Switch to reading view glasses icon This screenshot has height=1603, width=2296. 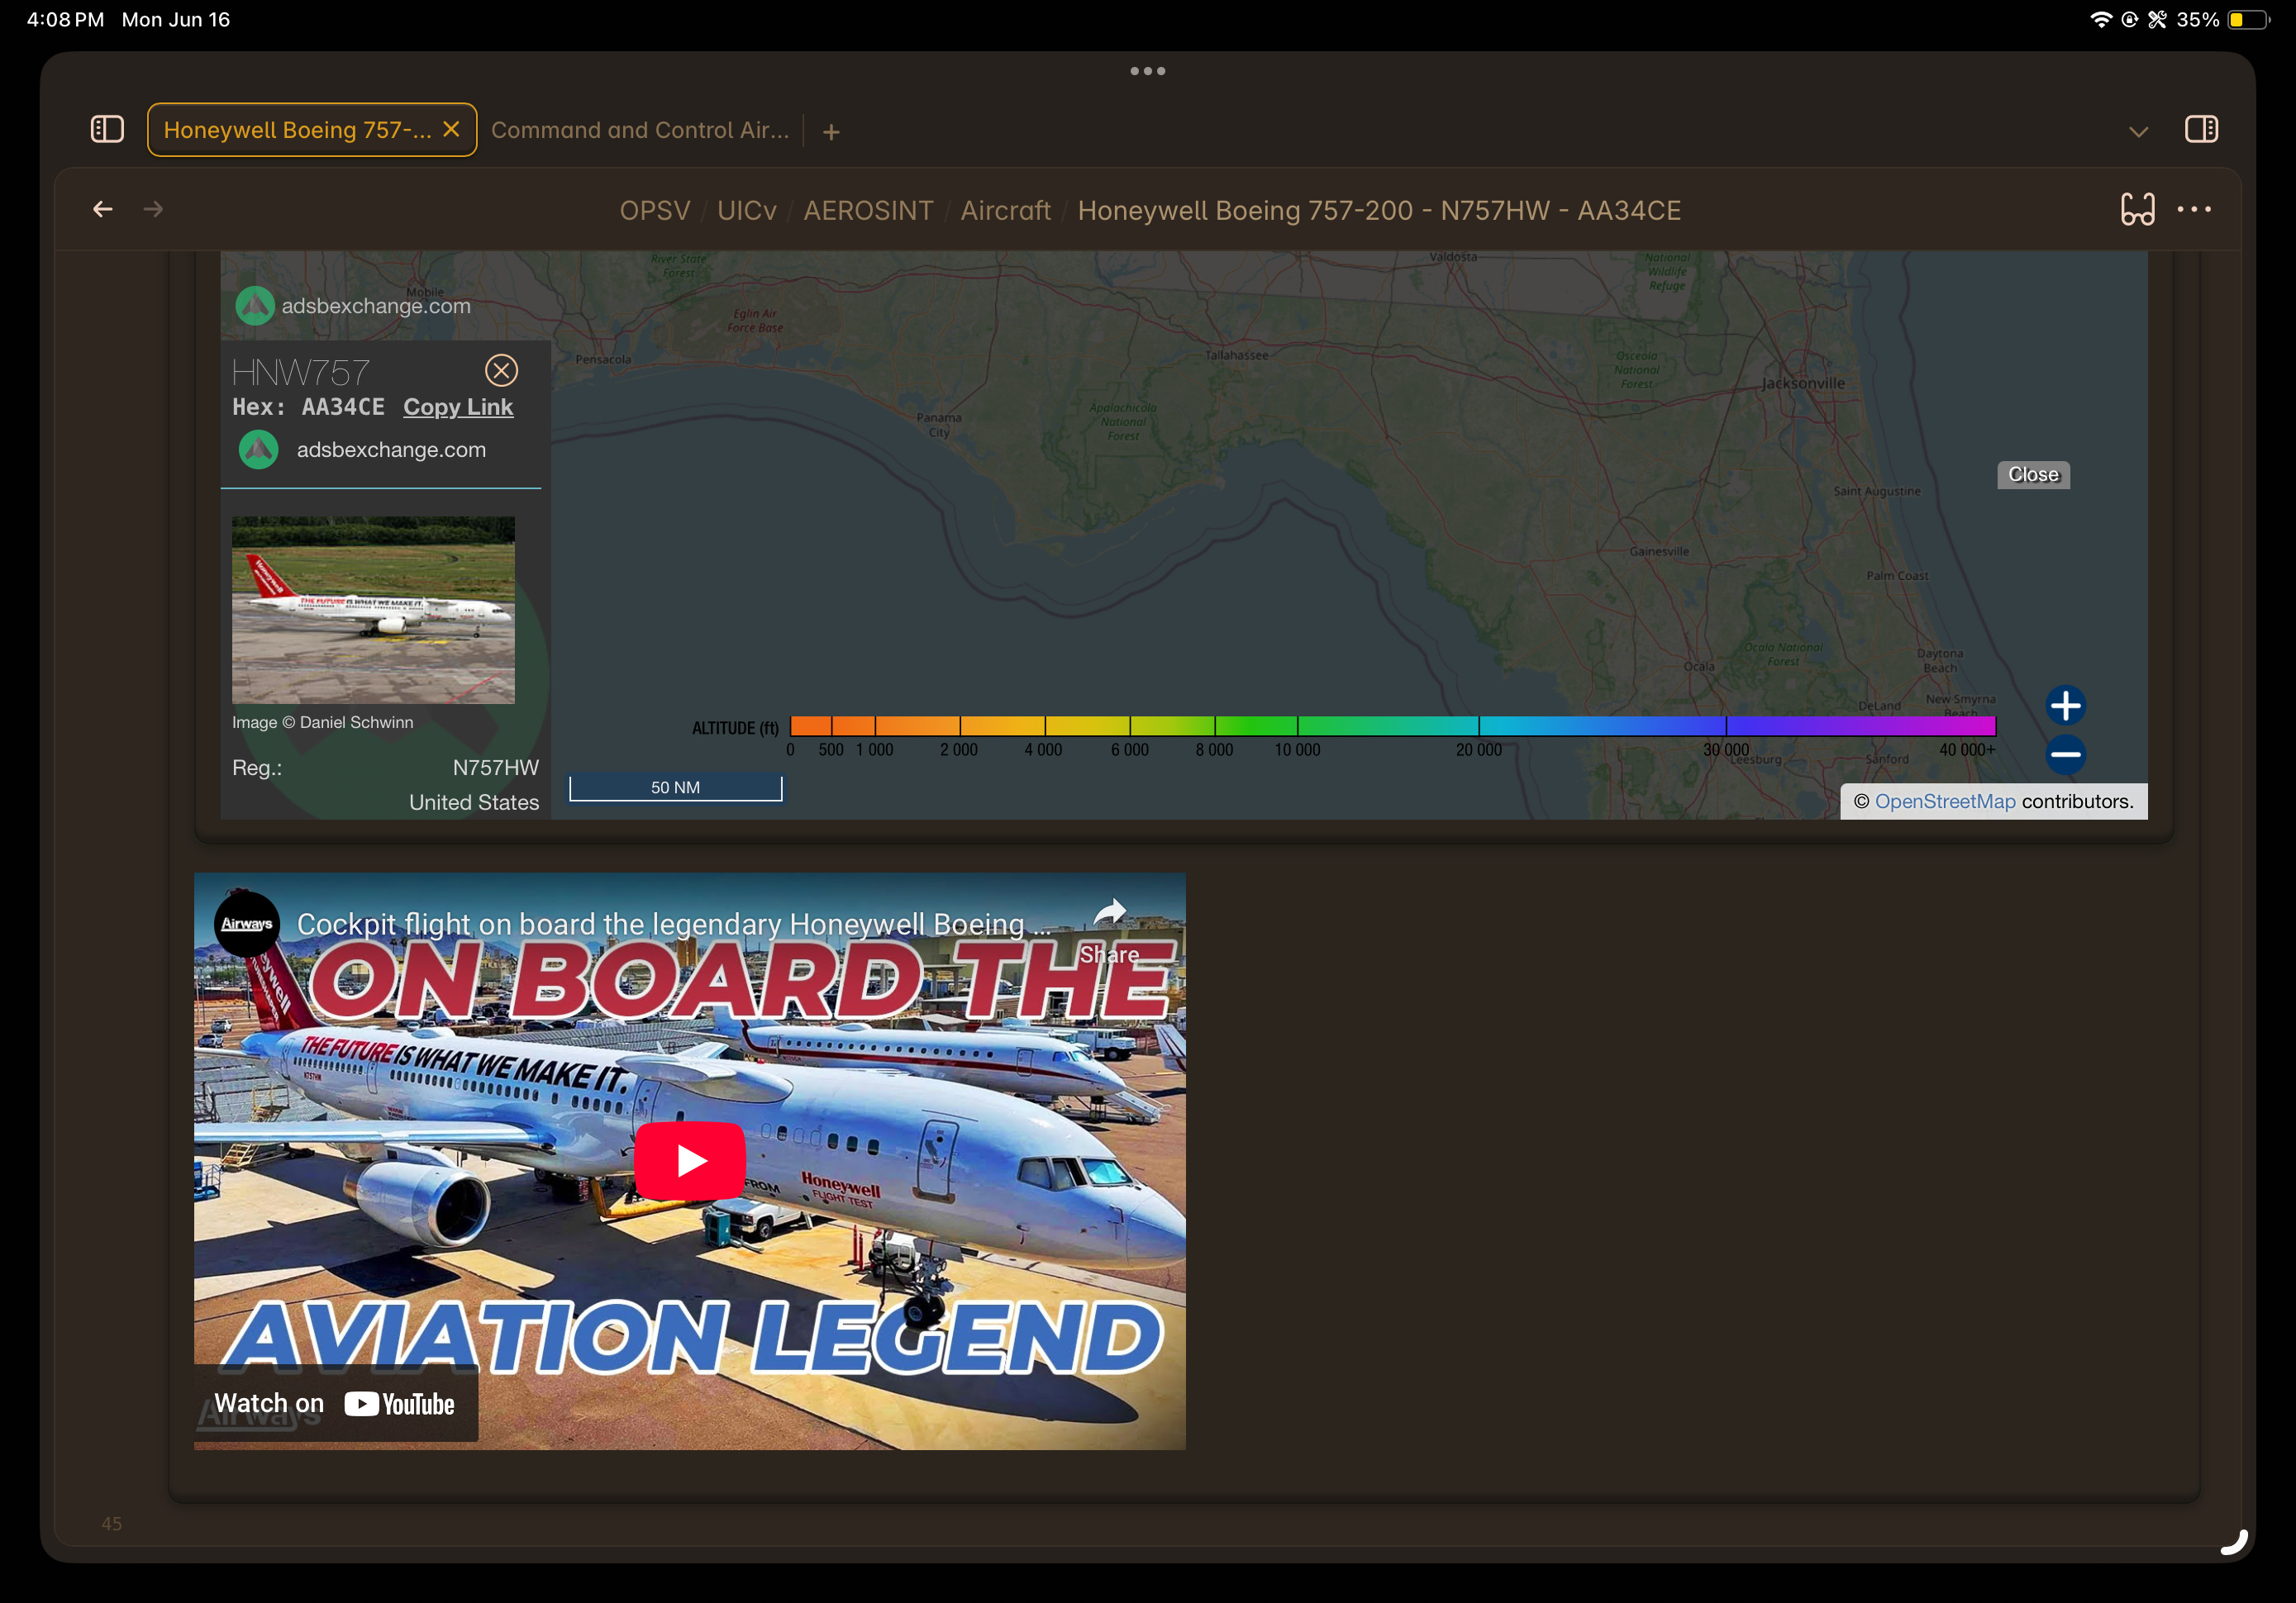click(2137, 209)
